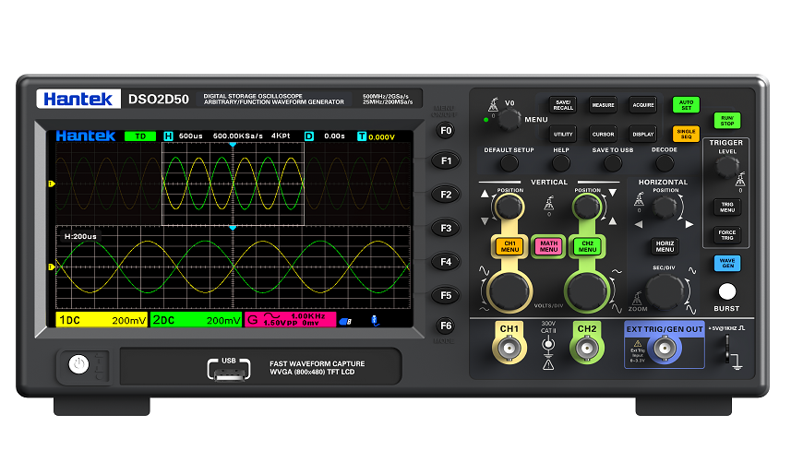The width and height of the screenshot is (791, 474).
Task: Select the 4Kpt memory depth text
Action: point(281,136)
